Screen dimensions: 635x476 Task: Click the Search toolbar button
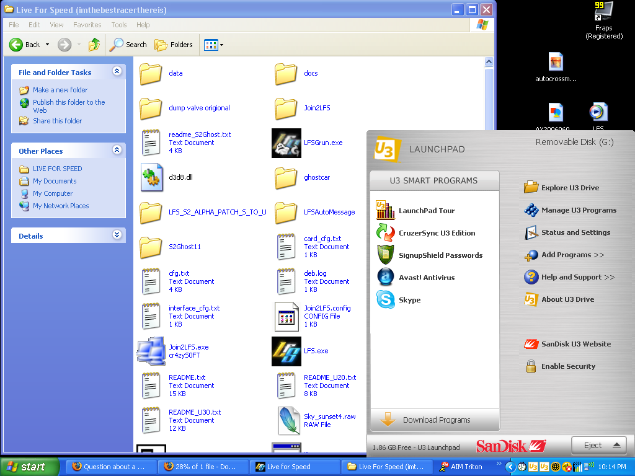[x=128, y=45]
